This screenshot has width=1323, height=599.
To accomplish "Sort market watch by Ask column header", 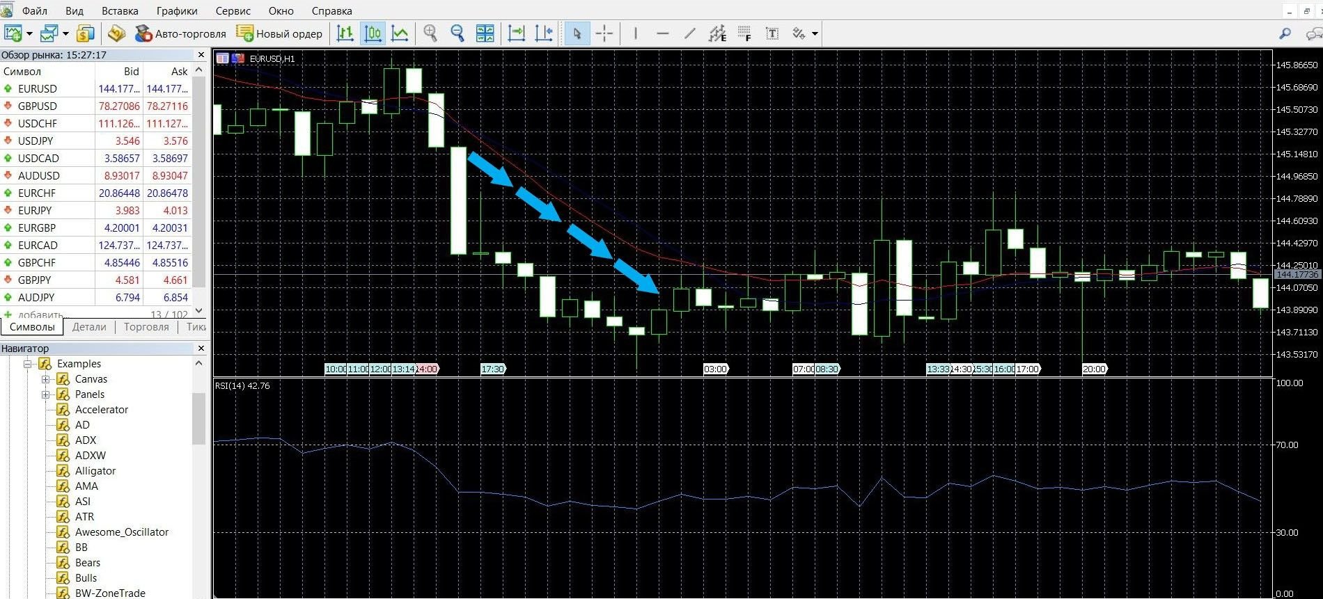I will coord(180,71).
